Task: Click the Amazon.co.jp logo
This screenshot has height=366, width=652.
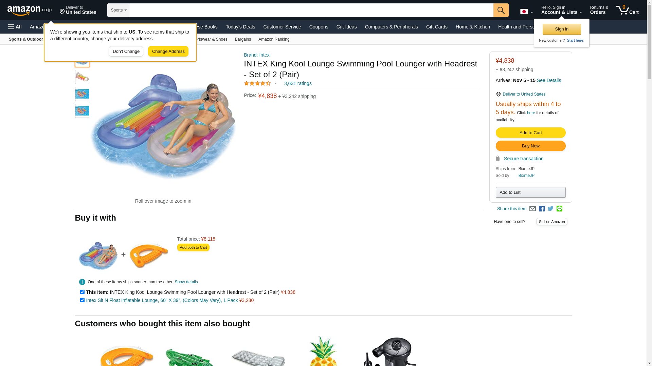Action: [x=30, y=10]
